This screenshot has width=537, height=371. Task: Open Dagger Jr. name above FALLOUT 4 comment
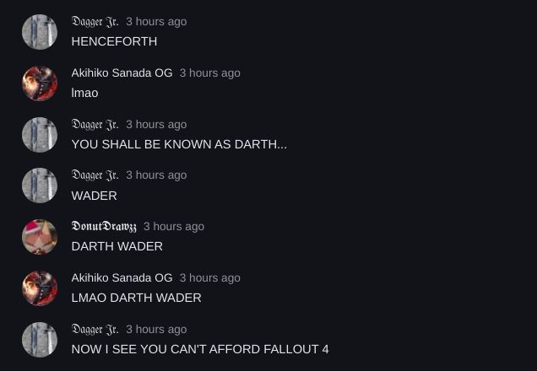tap(95, 330)
